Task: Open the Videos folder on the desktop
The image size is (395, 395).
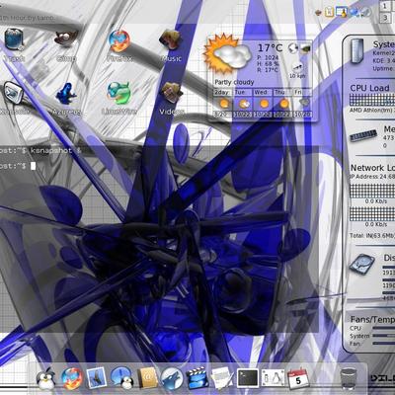Action: pyautogui.click(x=171, y=93)
